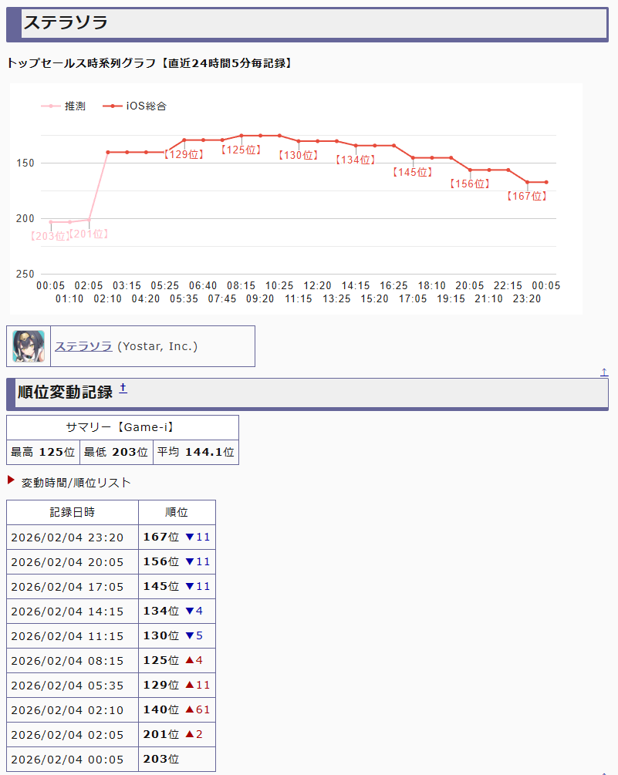This screenshot has width=618, height=775.
Task: Click the 125位 peak point on chart
Action: tap(241, 136)
